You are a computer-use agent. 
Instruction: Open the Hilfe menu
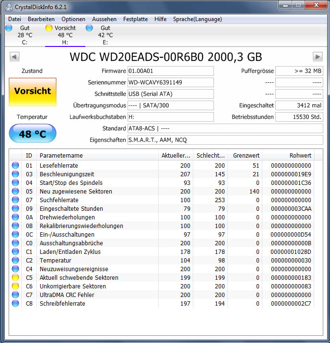click(160, 19)
